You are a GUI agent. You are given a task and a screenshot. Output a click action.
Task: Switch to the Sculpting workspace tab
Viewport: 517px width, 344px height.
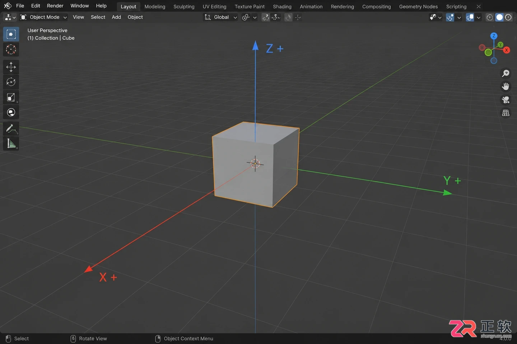pos(184,6)
